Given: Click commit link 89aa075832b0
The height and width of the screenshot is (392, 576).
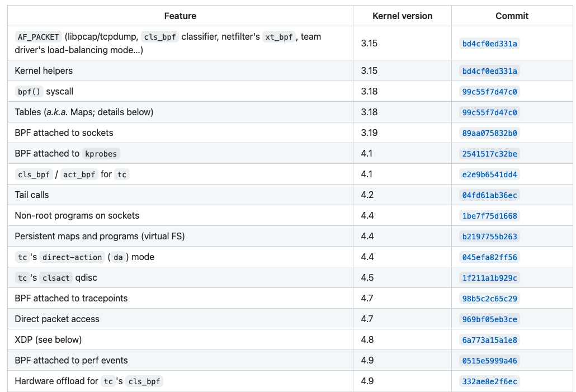Looking at the screenshot, I should (x=489, y=133).
